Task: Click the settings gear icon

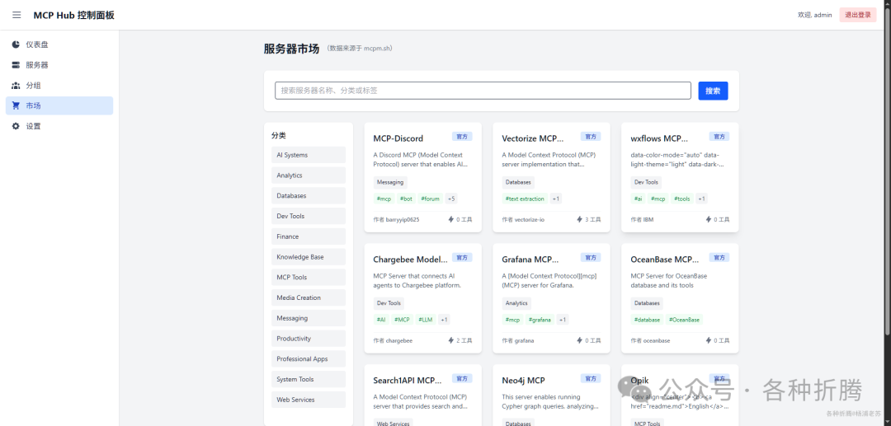Action: click(16, 126)
